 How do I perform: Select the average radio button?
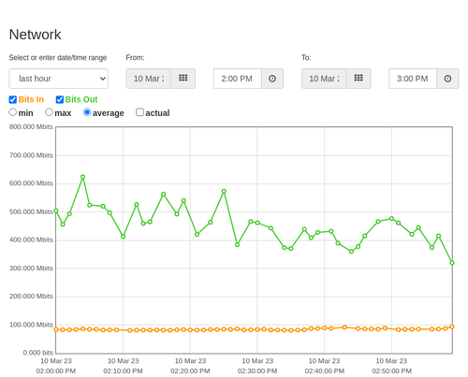[87, 112]
